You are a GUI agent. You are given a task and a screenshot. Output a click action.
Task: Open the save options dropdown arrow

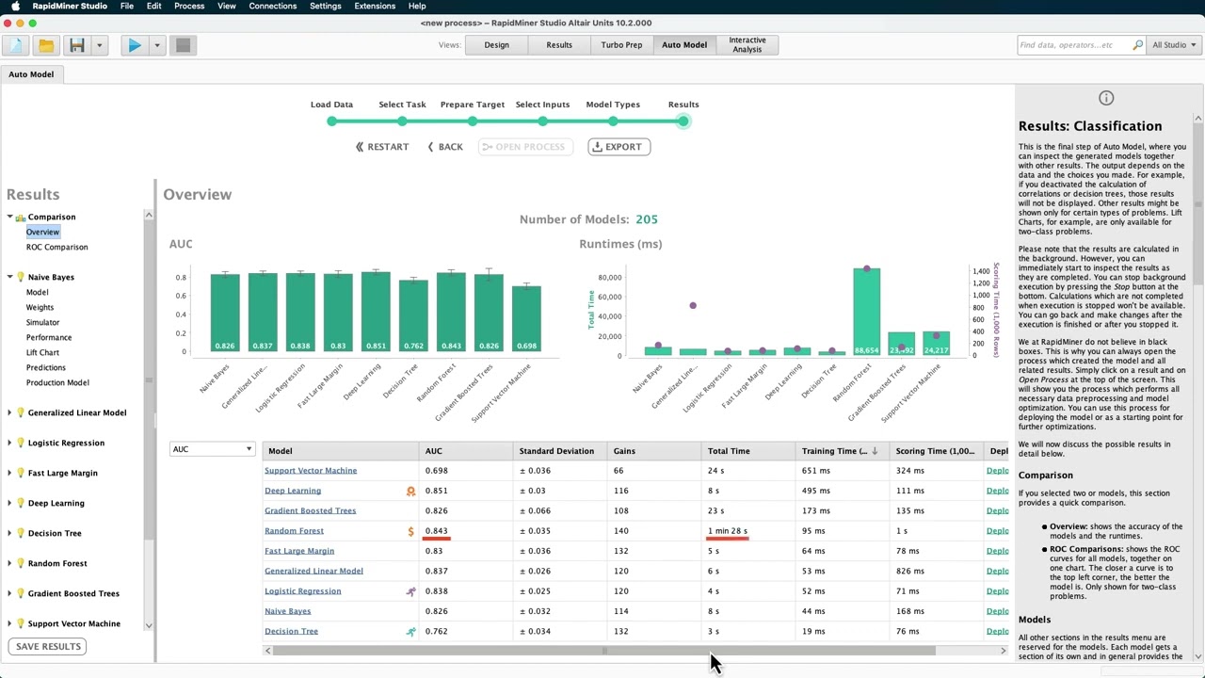pos(99,45)
